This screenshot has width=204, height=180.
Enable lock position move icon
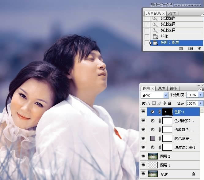(164, 103)
